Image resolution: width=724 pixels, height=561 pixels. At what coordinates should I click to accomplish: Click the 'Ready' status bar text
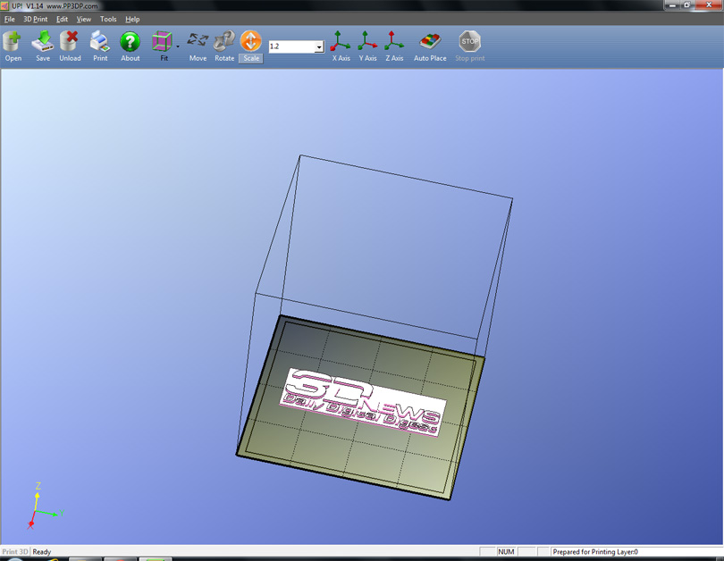(x=41, y=552)
